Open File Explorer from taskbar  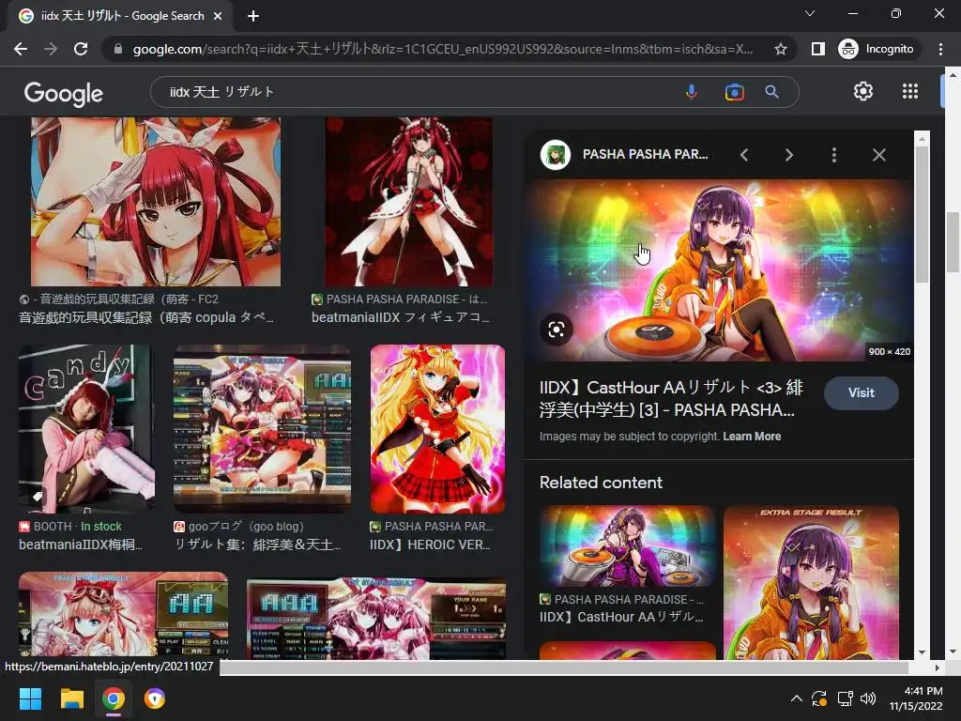tap(71, 698)
